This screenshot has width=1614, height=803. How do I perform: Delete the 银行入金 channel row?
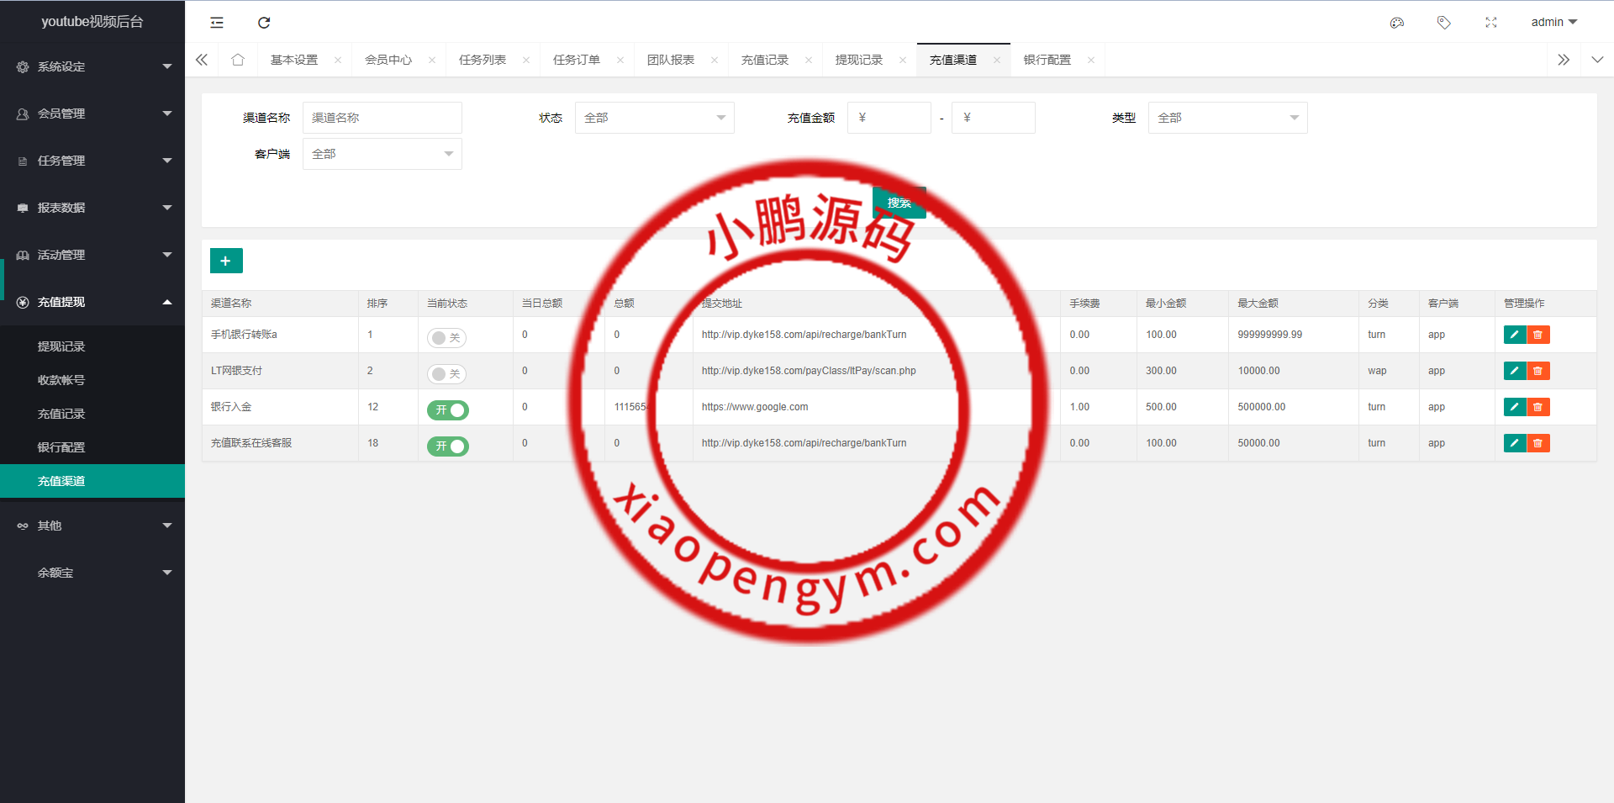(1538, 407)
